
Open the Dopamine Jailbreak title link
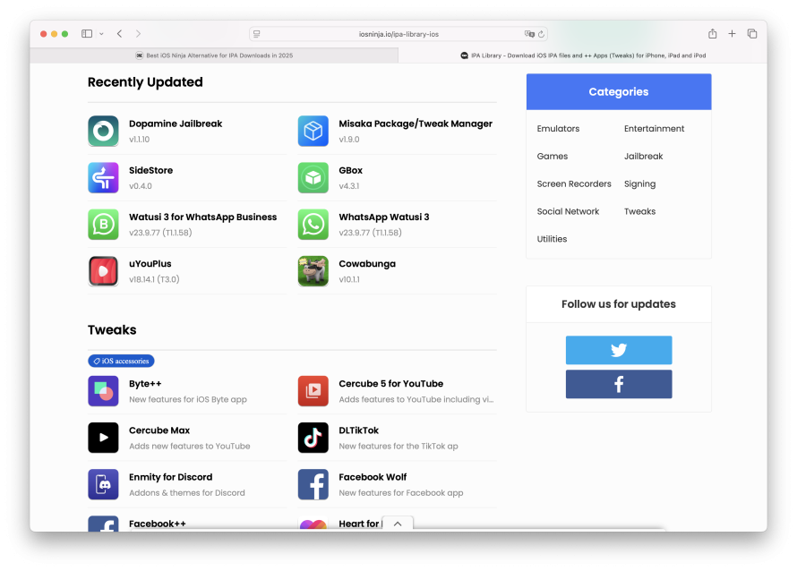176,124
